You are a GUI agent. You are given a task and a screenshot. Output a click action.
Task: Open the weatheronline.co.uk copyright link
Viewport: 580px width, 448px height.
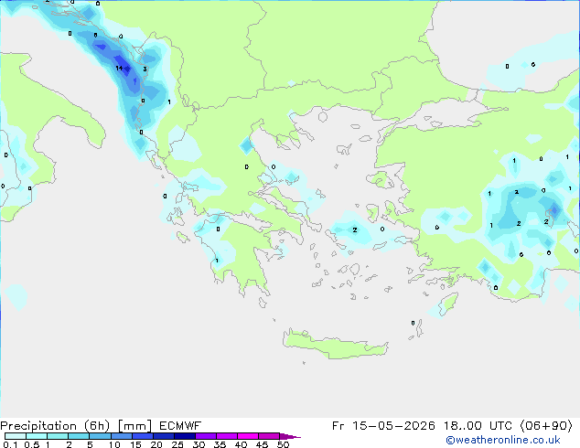point(503,440)
